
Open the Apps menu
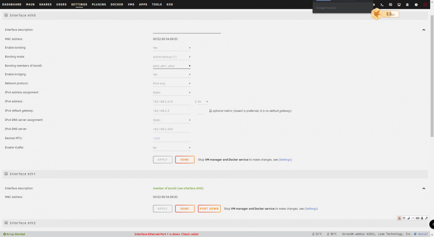(x=143, y=4)
